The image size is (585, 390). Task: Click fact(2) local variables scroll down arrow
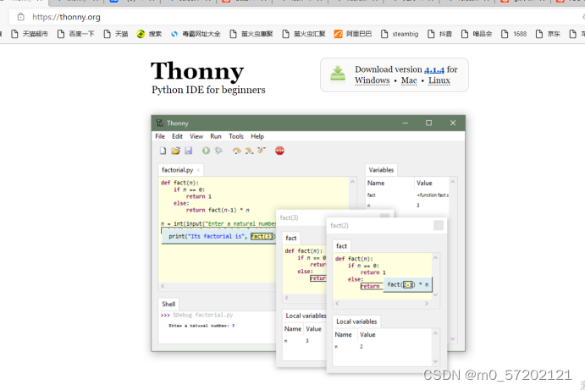tap(435, 361)
